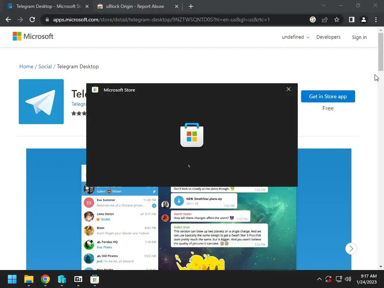Close the Telegram Desktop browser tab
Image resolution: width=384 pixels, height=288 pixels.
click(x=87, y=6)
